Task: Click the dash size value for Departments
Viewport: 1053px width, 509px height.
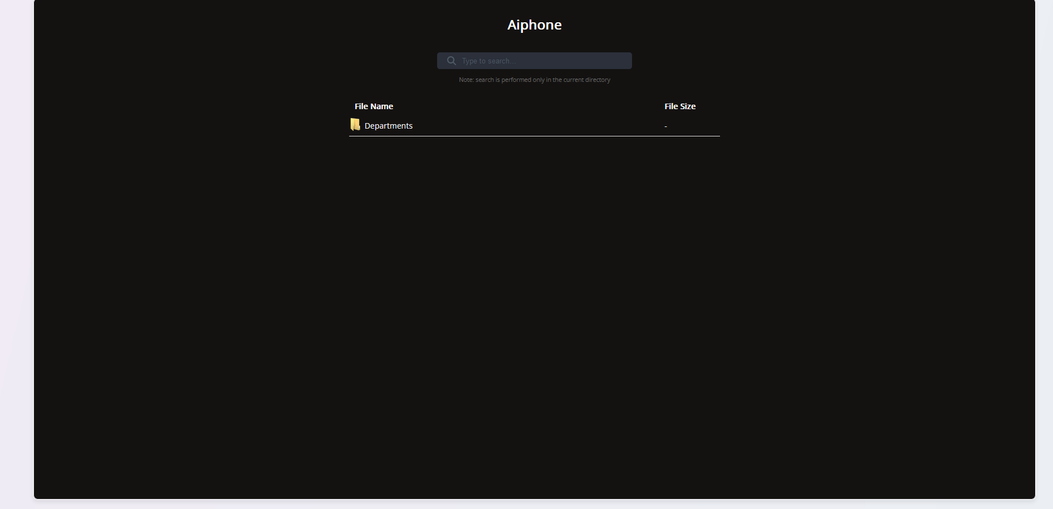Action: point(665,126)
